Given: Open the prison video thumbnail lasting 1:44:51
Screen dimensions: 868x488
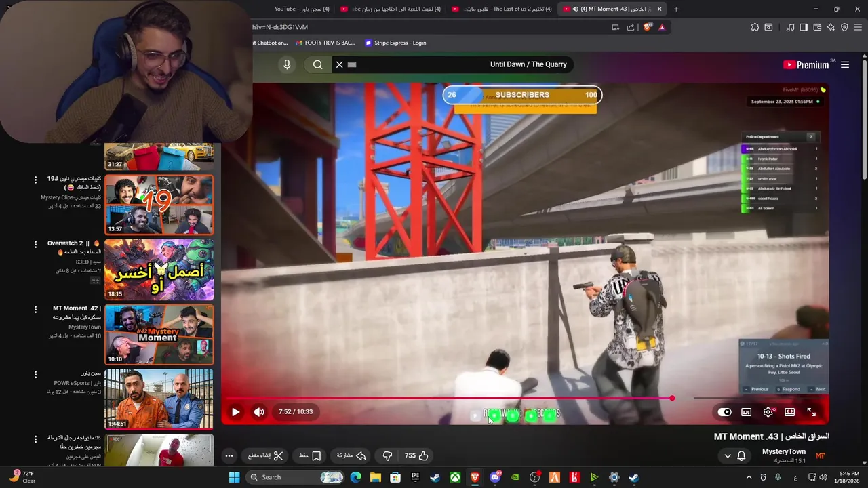Looking at the screenshot, I should pos(159,399).
